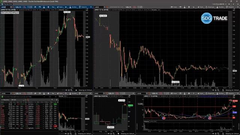The height and width of the screenshot is (135, 240).
Task: Expand symbol dropdown in the 1m chart toolbar
Action: (x=105, y=7)
